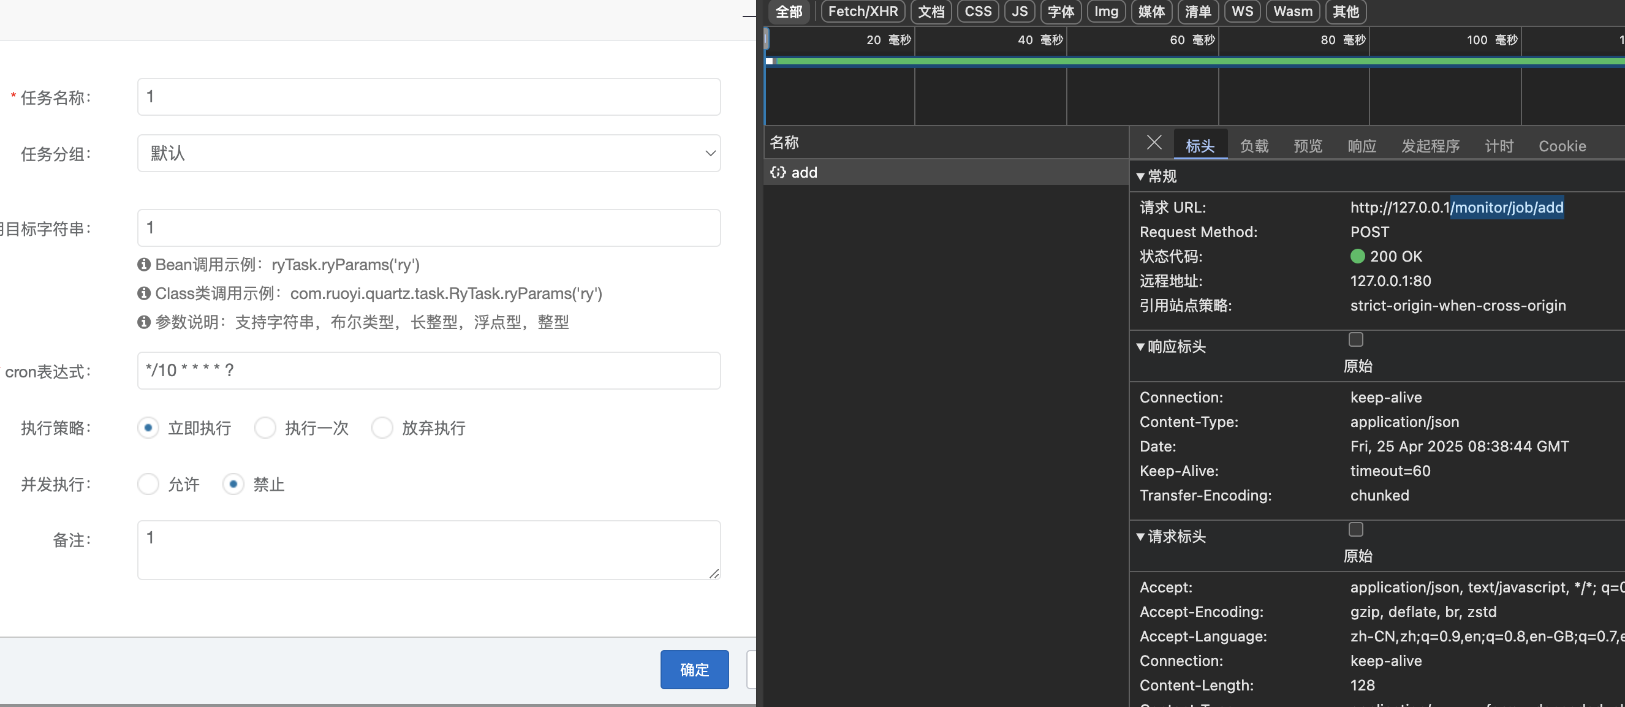Image resolution: width=1625 pixels, height=707 pixels.
Task: Select 执行一次 execution strategy radio
Action: pyautogui.click(x=265, y=428)
